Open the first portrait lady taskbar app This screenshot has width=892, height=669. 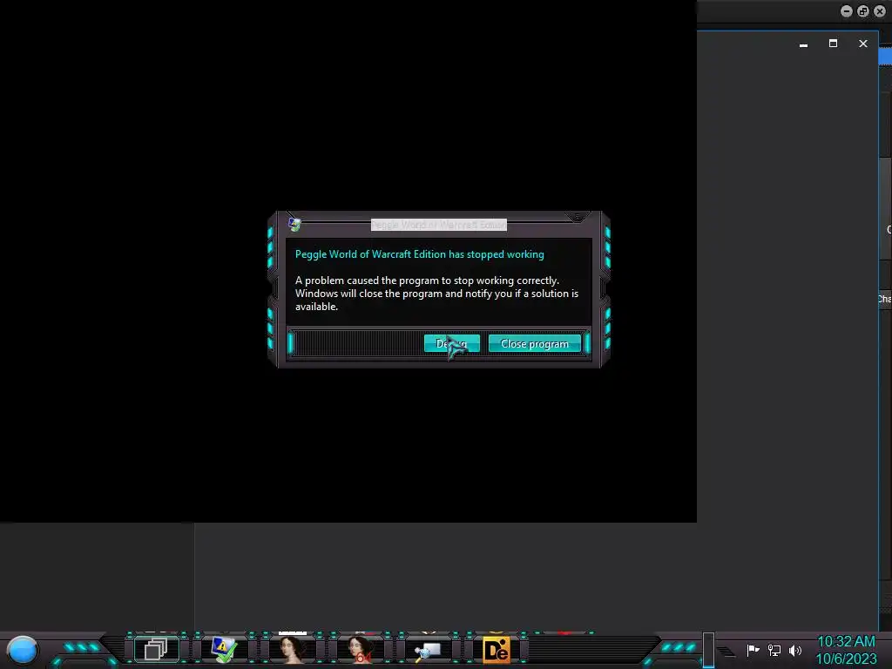coord(292,649)
